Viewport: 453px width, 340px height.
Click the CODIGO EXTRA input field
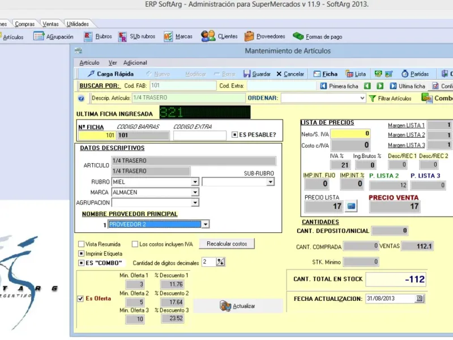tap(200, 135)
